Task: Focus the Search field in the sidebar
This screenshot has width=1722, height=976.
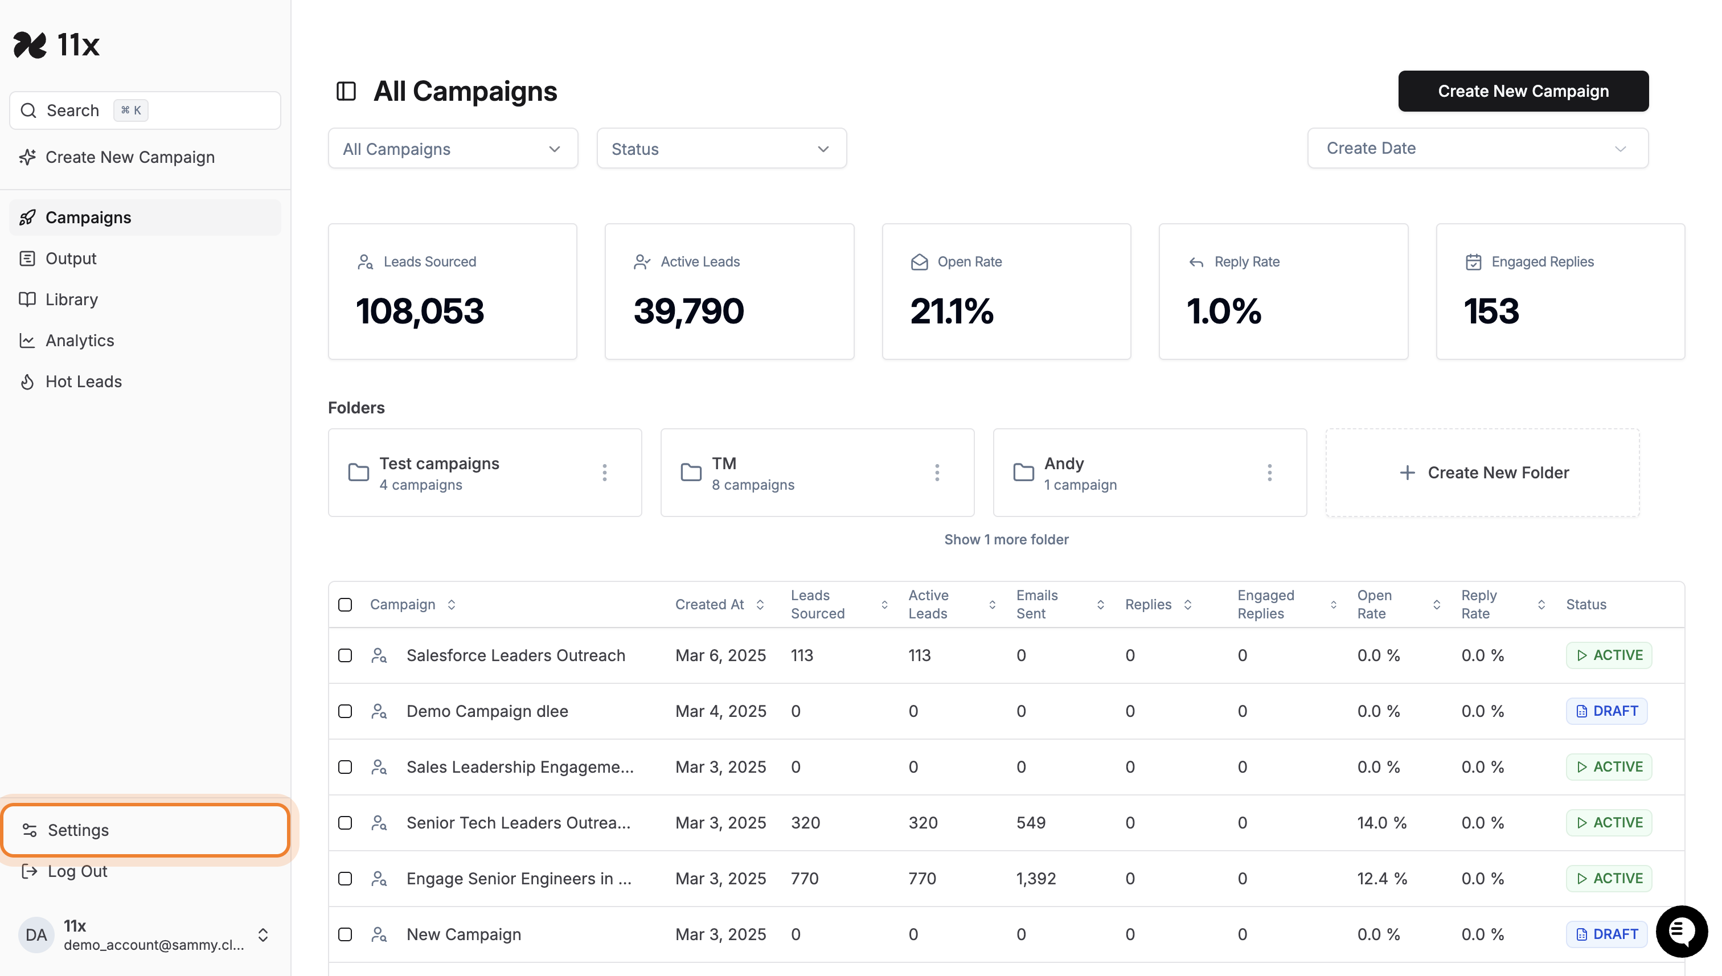Action: tap(145, 110)
